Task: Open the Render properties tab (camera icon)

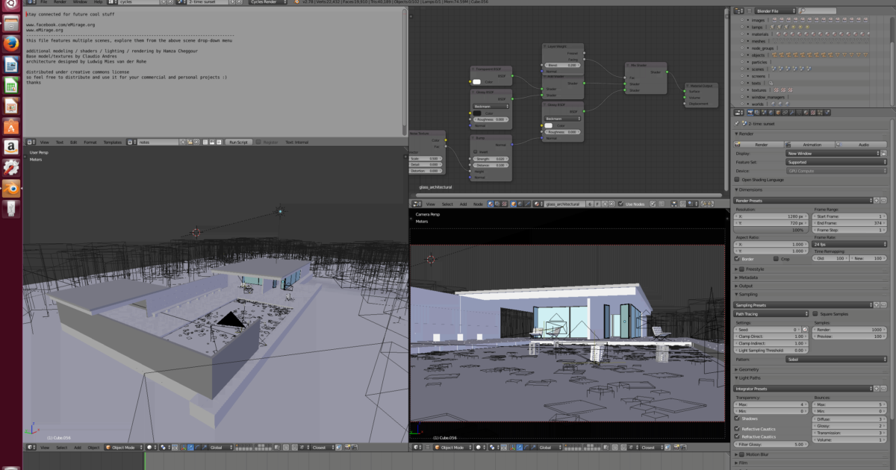Action: point(750,113)
